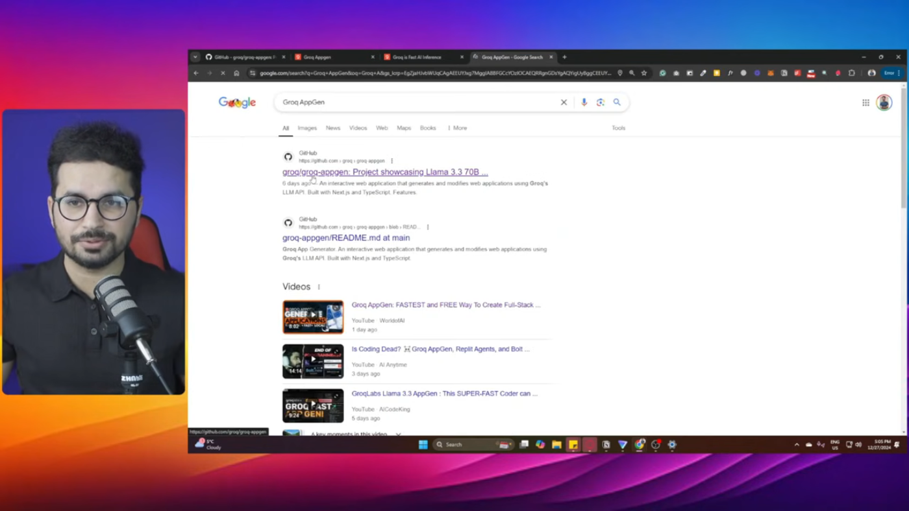Expand key moments in this video
Image resolution: width=909 pixels, height=511 pixels.
click(355, 434)
